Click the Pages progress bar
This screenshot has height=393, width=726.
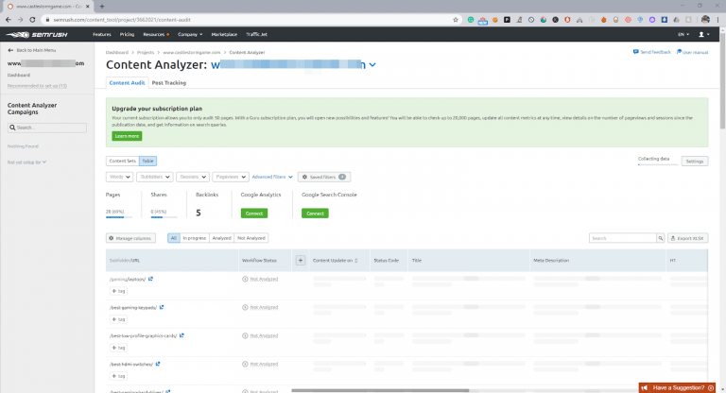(119, 216)
